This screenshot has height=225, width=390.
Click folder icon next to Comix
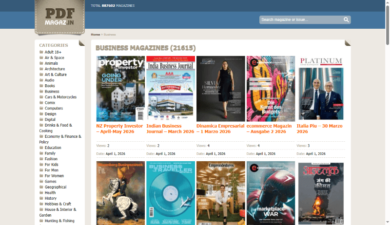coord(41,103)
